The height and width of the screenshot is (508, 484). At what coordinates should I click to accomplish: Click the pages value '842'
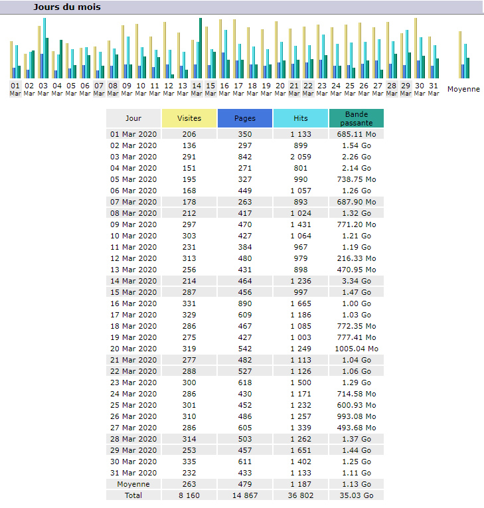click(x=245, y=157)
